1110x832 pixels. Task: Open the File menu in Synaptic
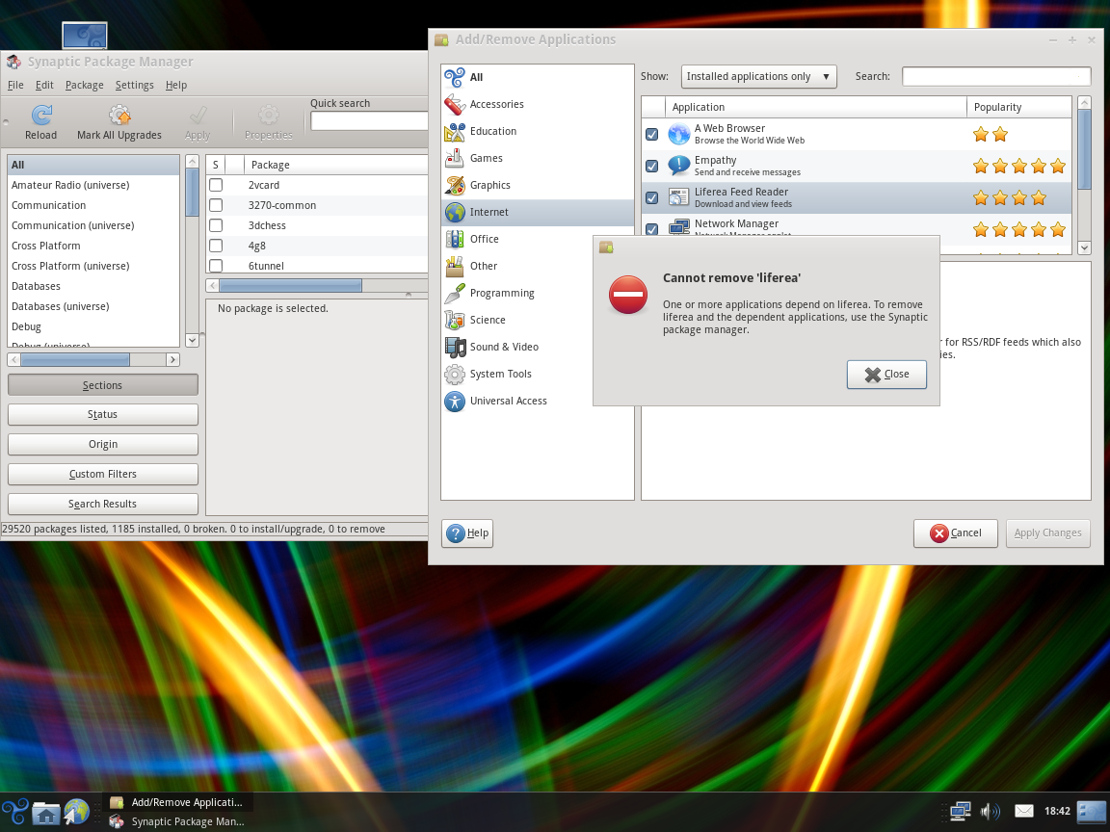[15, 85]
